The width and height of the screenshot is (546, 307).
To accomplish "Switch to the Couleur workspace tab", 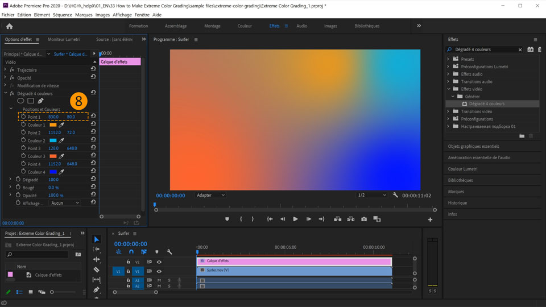I will pyautogui.click(x=245, y=26).
